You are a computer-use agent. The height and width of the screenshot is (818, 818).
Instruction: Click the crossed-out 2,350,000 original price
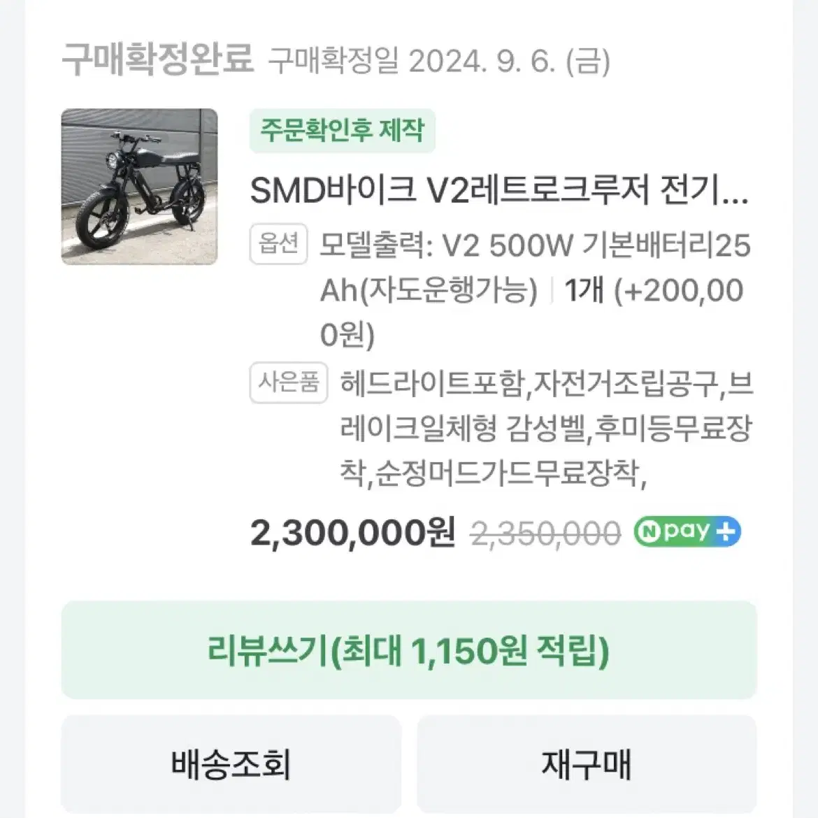click(545, 534)
